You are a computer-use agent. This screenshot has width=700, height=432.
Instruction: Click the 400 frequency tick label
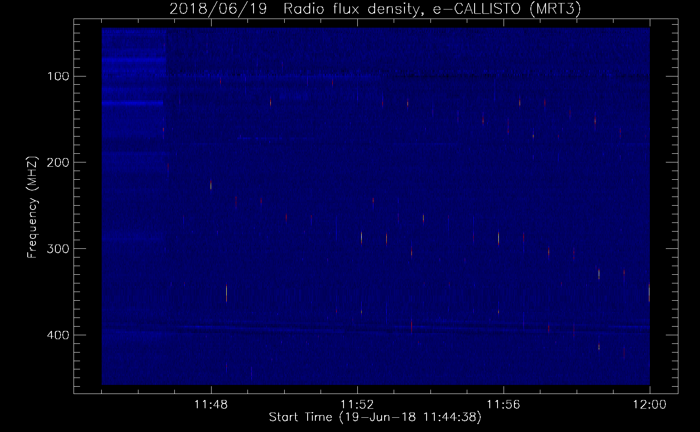pos(58,335)
